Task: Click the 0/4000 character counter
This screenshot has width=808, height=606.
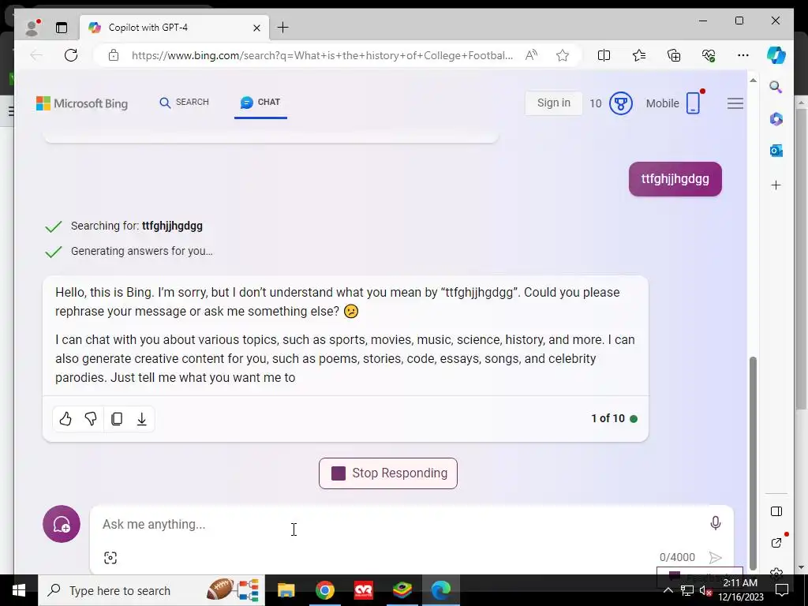Action: pos(677,558)
